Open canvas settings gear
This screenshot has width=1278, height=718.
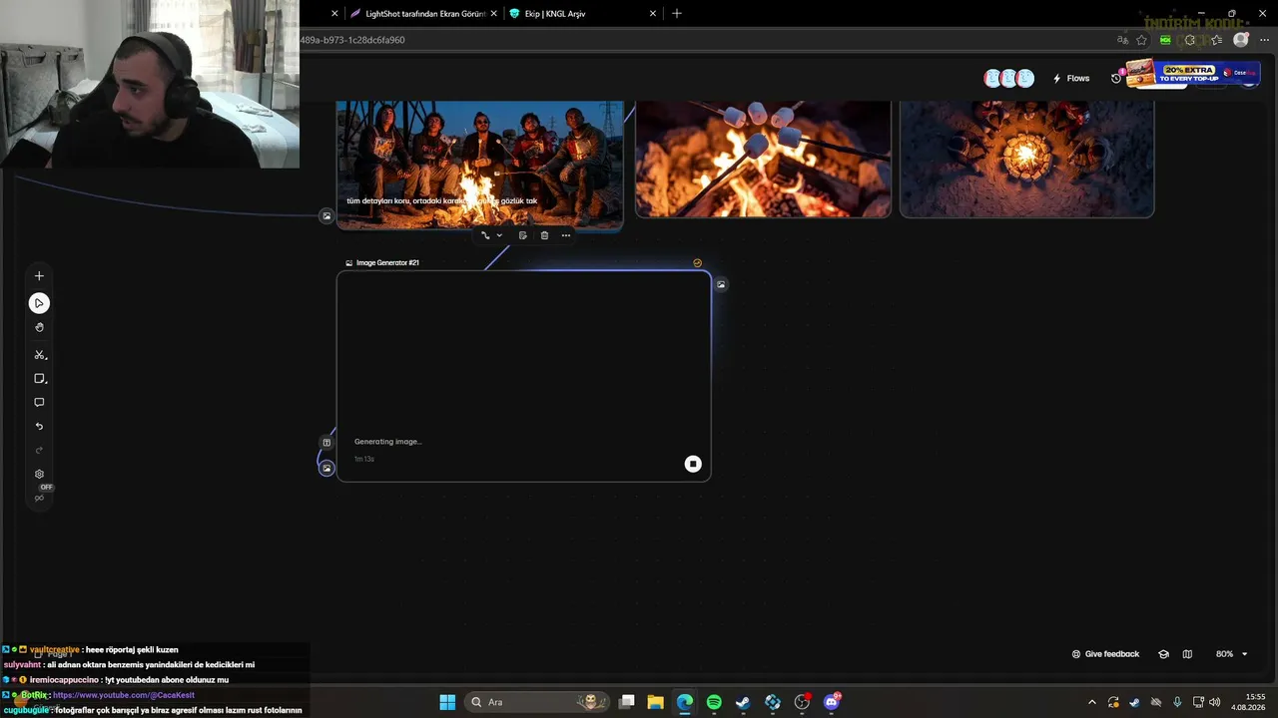39,475
